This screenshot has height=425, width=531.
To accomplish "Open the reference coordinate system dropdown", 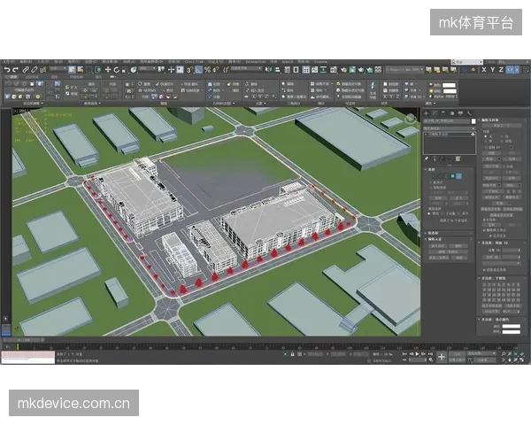I will pos(147,69).
